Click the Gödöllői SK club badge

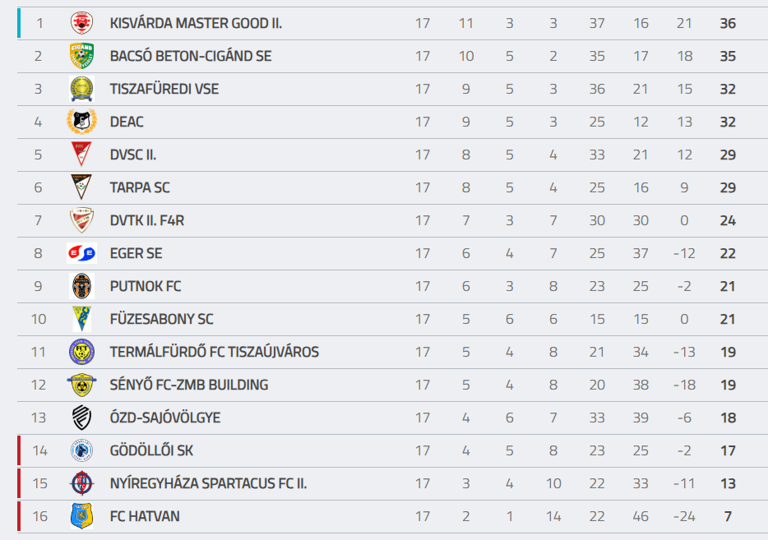[81, 450]
